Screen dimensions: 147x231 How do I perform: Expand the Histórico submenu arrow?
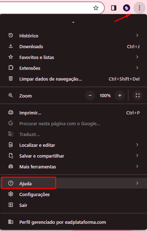click(137, 35)
